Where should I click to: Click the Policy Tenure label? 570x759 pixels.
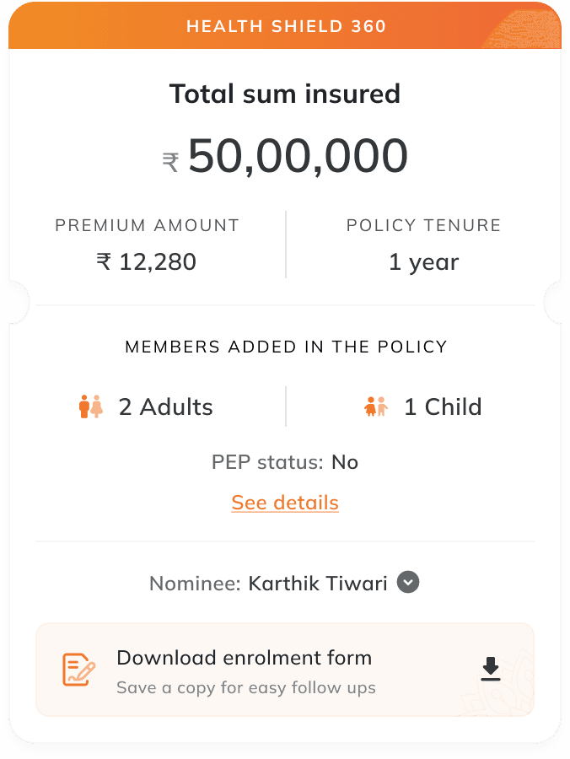coord(423,225)
